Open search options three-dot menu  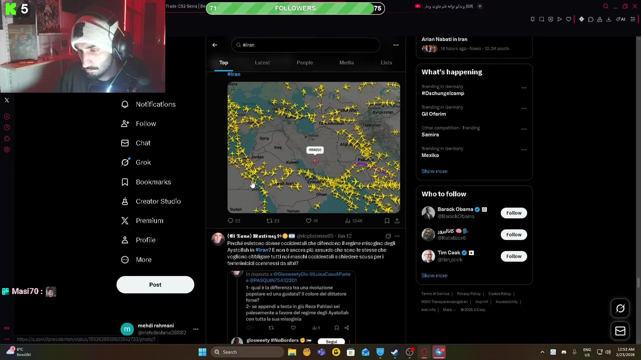[x=396, y=45]
